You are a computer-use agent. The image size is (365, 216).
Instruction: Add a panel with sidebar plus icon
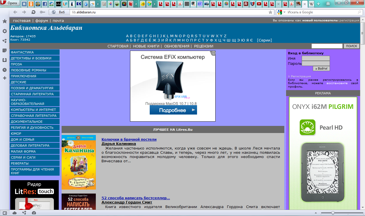pyautogui.click(x=5, y=78)
